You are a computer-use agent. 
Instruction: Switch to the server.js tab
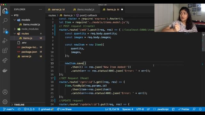(56, 10)
